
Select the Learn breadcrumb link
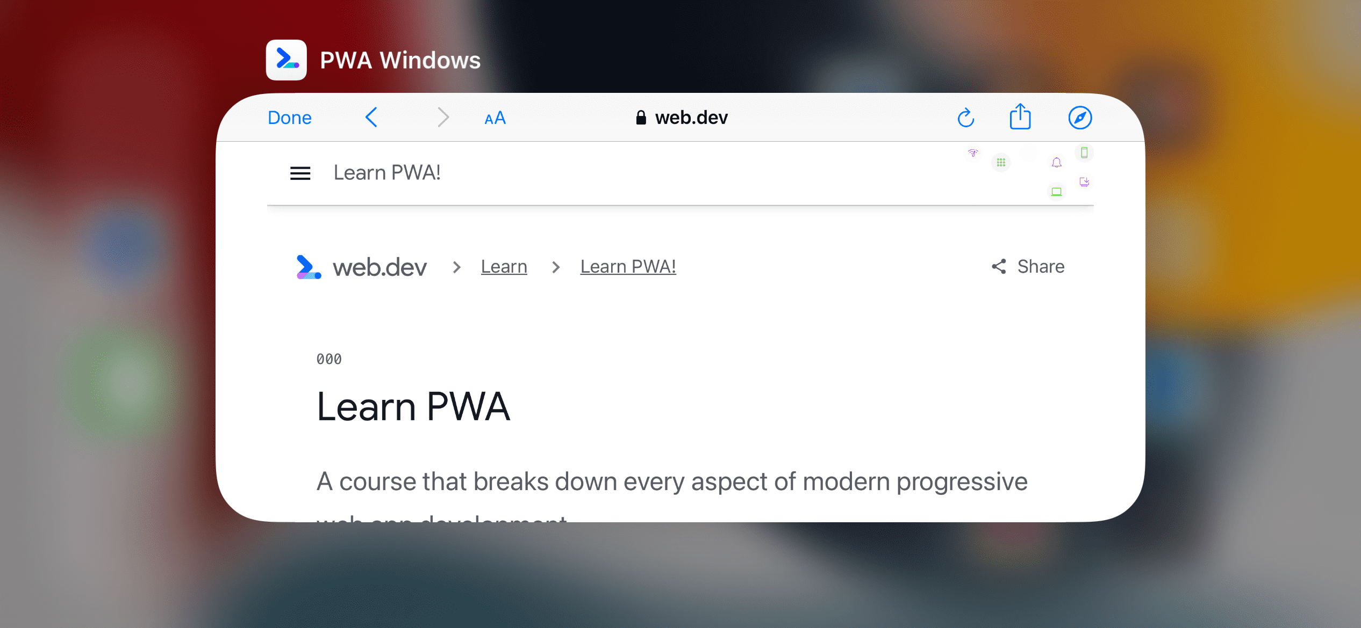(505, 266)
